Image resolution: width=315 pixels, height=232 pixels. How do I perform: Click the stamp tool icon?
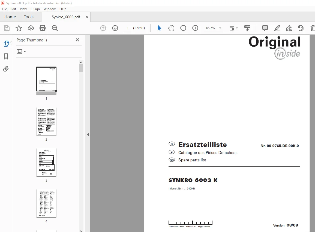301,28
